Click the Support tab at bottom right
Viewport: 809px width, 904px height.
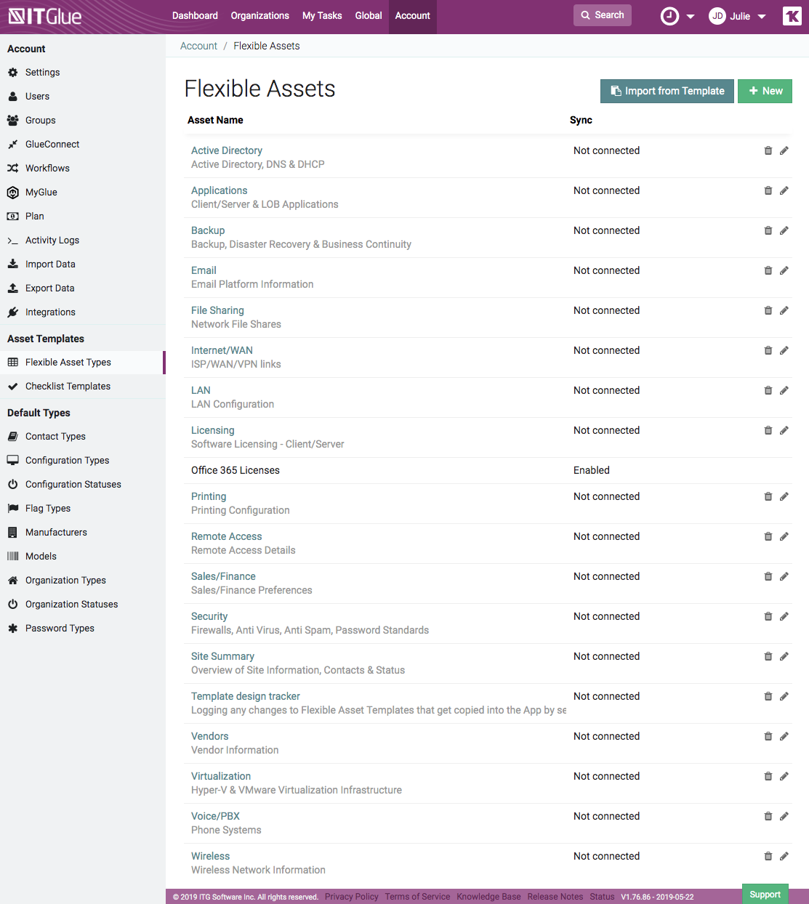[x=765, y=895]
